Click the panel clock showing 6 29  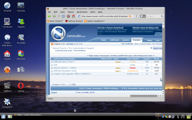coord(181,116)
